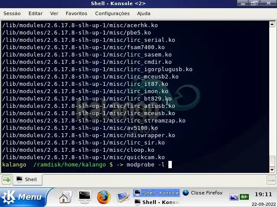
Task: Click the scrollbar down arrow
Action: click(272, 170)
